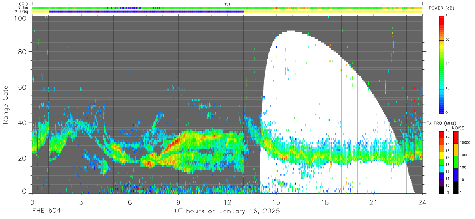
Task: Click the POWER (dB) colorbar title
Action: pyautogui.click(x=441, y=8)
